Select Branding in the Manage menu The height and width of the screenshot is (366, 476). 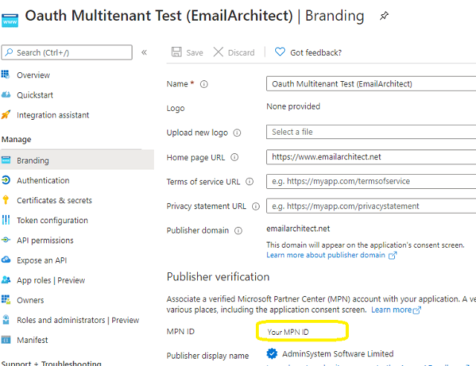click(x=77, y=160)
